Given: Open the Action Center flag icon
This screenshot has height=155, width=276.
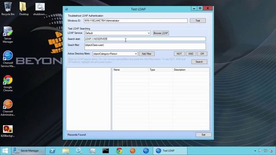Looking at the screenshot, I should point(260,151).
